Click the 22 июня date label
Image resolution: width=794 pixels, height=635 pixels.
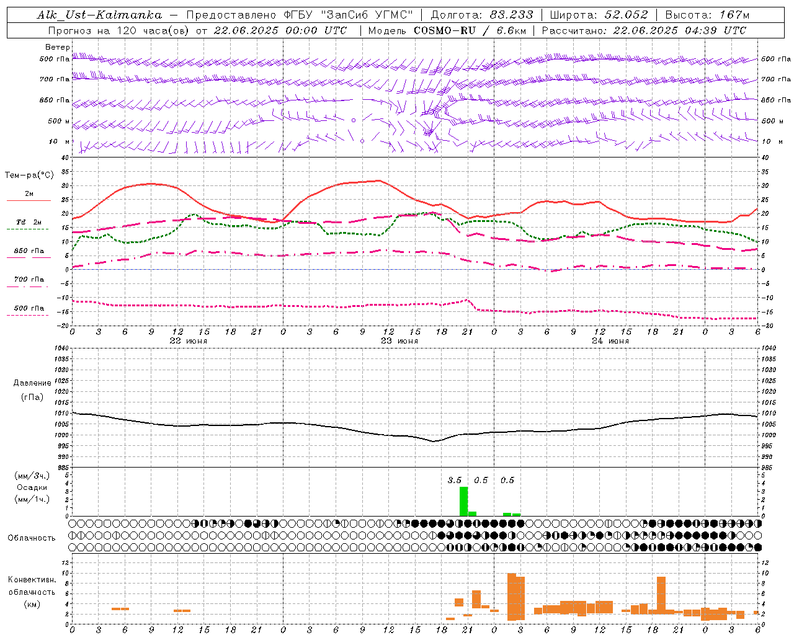[x=188, y=340]
